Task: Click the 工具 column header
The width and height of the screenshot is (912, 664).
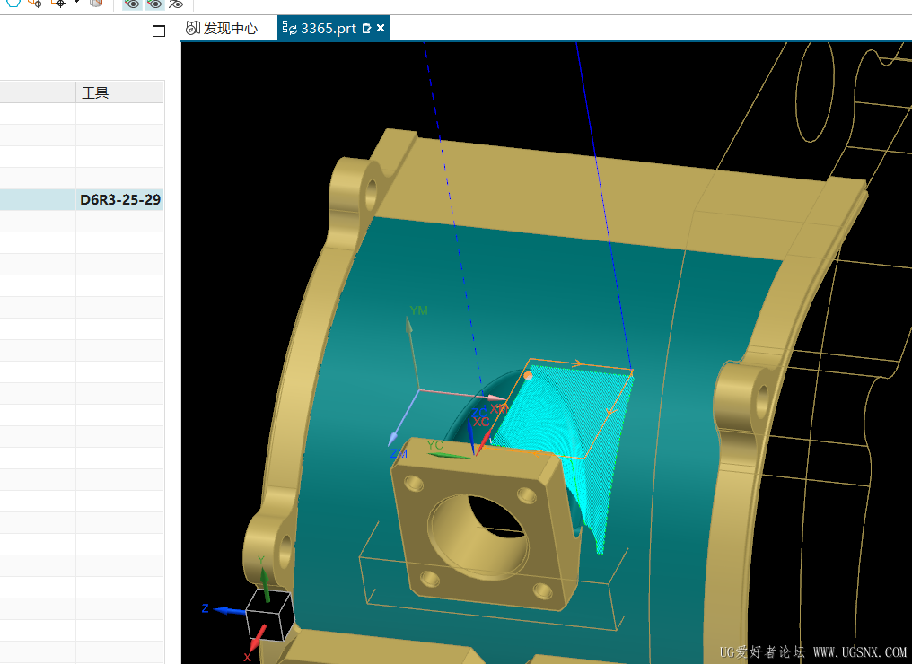Action: (119, 92)
